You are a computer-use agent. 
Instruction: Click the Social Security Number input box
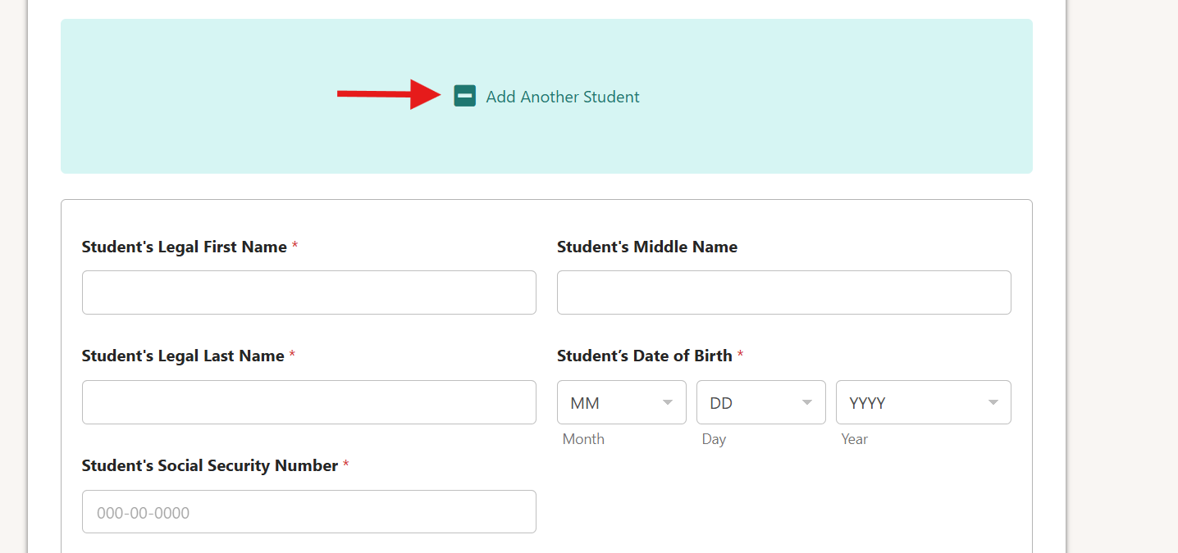pos(308,512)
